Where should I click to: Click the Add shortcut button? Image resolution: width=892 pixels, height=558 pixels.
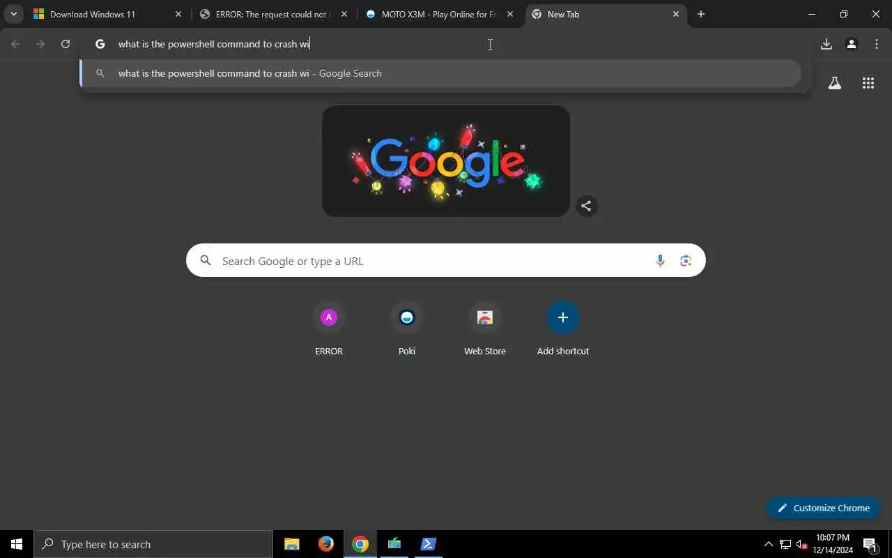563,329
